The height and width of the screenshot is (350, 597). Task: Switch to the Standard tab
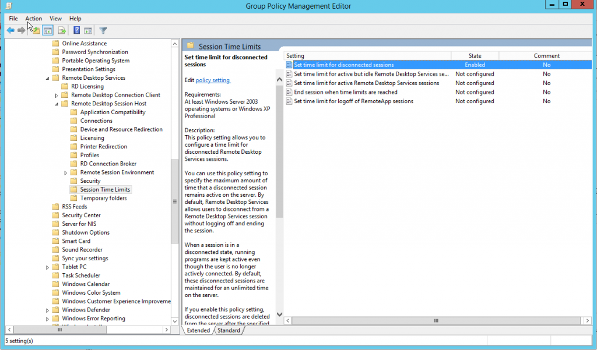tap(229, 330)
